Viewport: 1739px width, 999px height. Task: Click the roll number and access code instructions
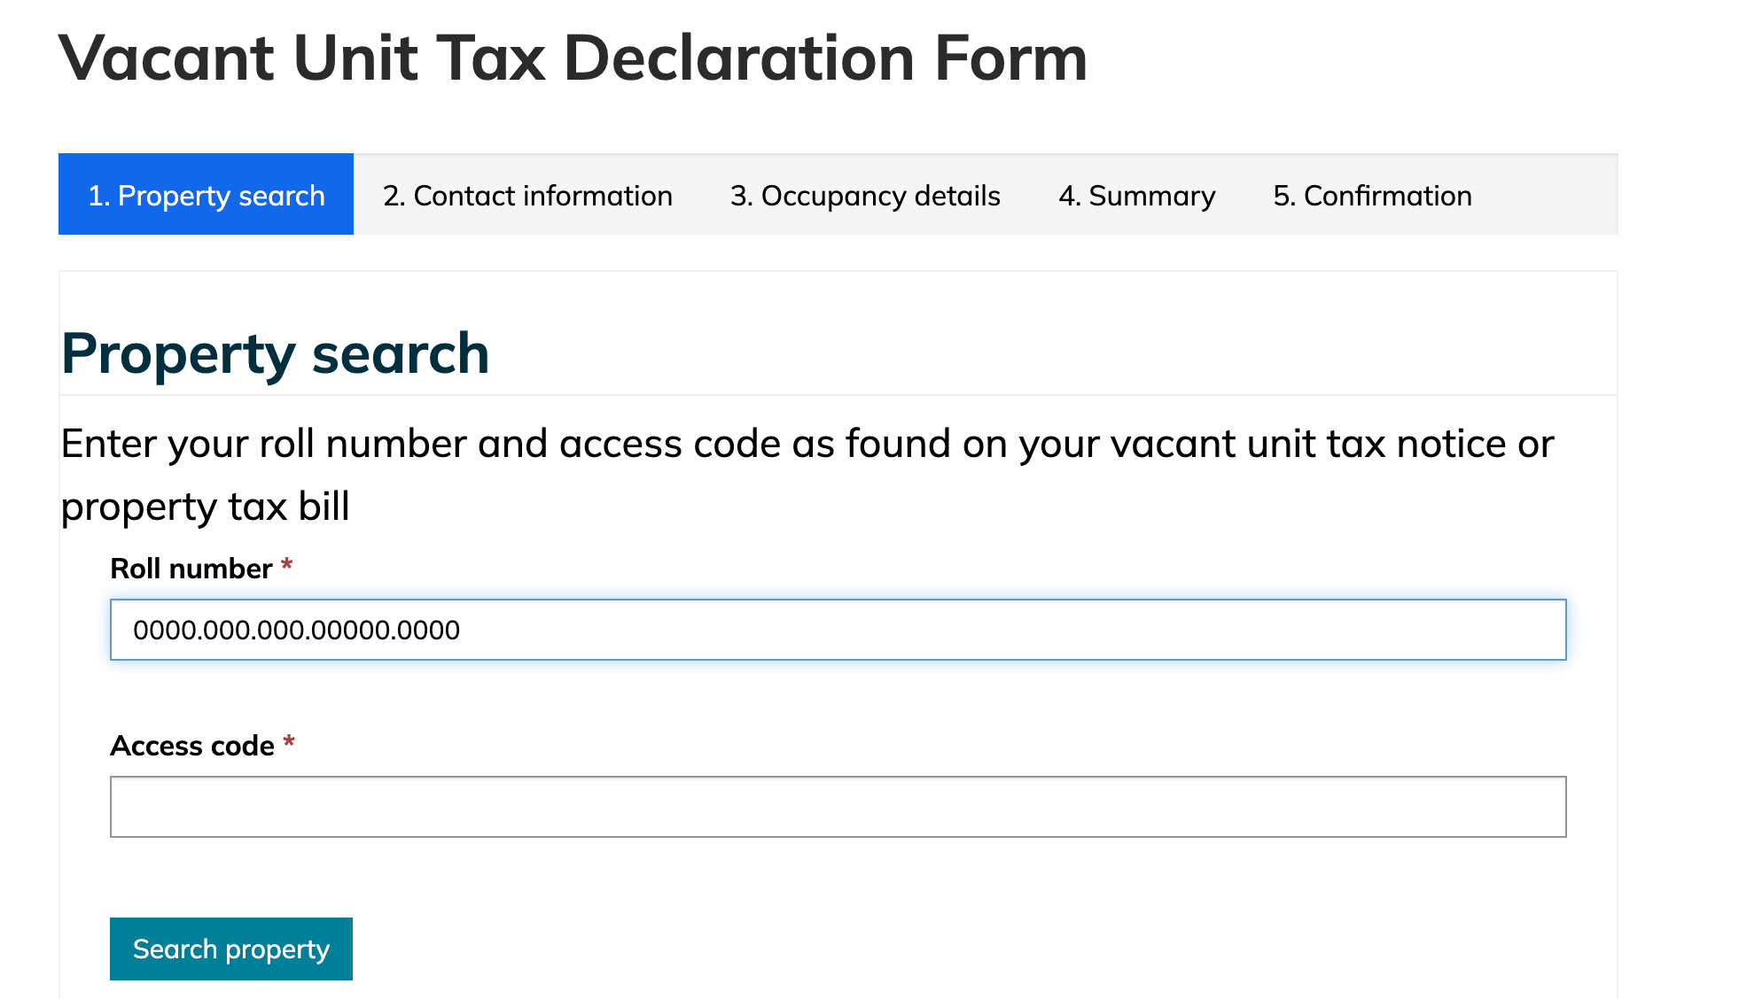point(807,475)
